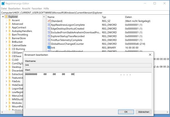Open the Hilfe menu
The width and height of the screenshot is (170, 117).
tap(46, 8)
